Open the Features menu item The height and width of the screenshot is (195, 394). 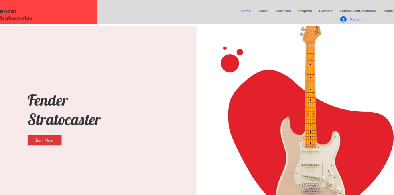click(x=283, y=11)
